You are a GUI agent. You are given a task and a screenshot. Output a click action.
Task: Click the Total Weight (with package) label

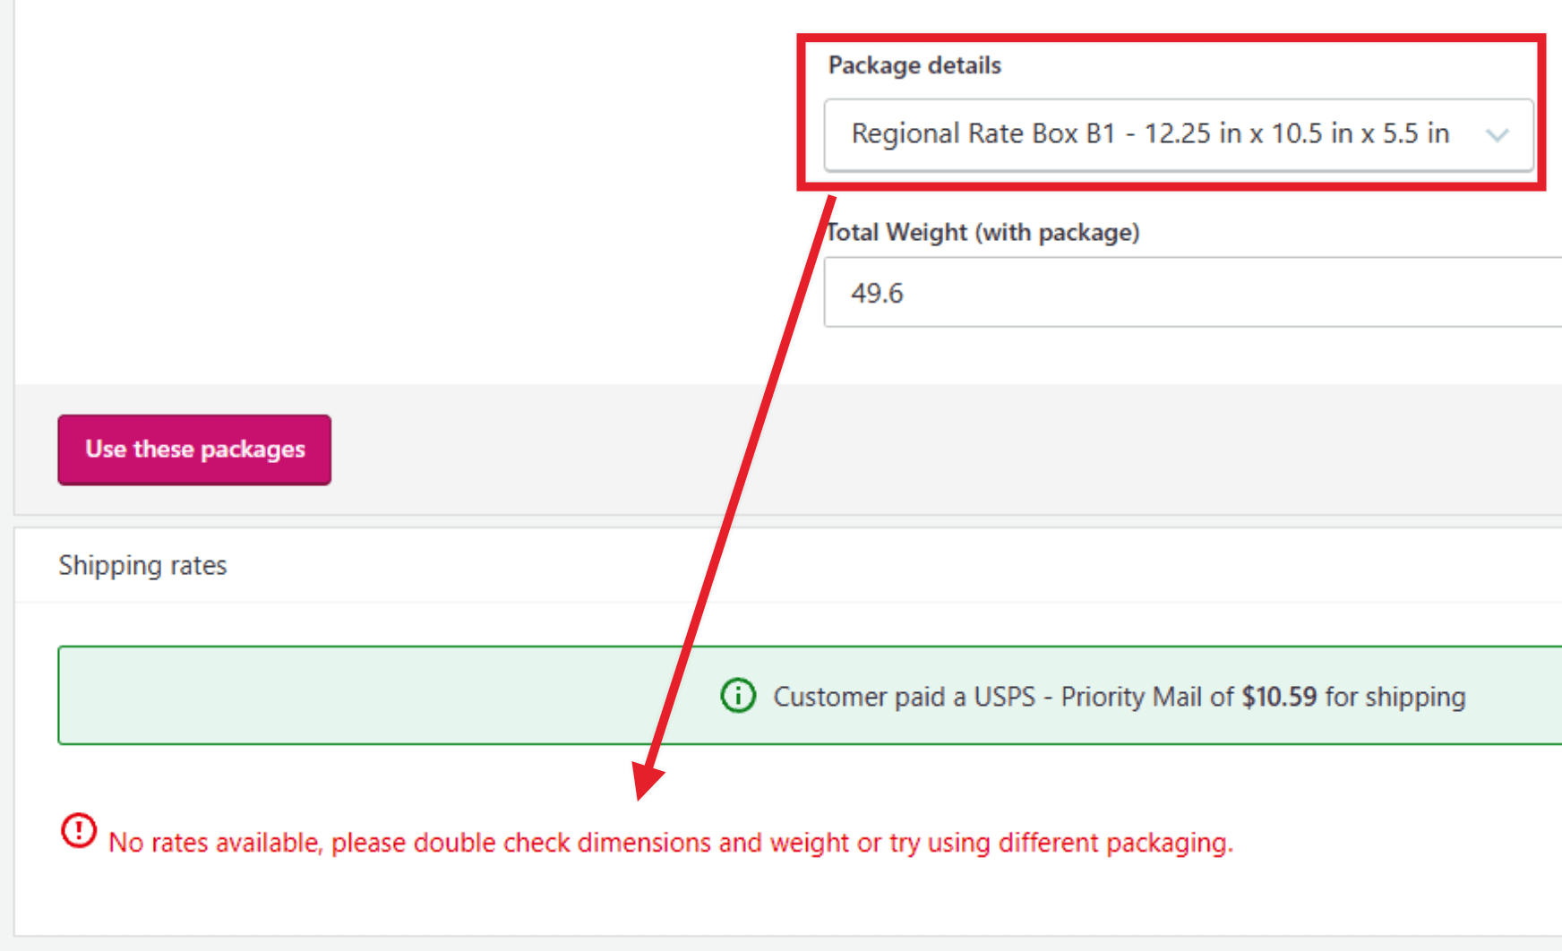click(x=983, y=232)
